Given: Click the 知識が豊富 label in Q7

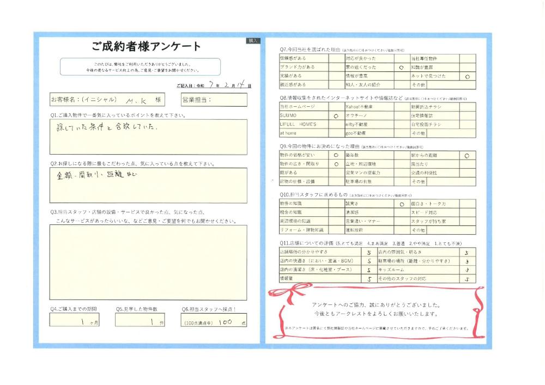Looking at the screenshot, I should 422,67.
